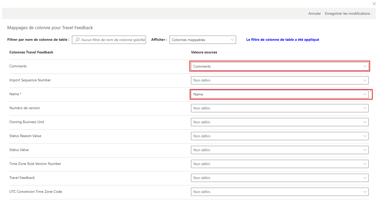Select the Comments source value combo box
382x207 pixels.
pos(277,66)
